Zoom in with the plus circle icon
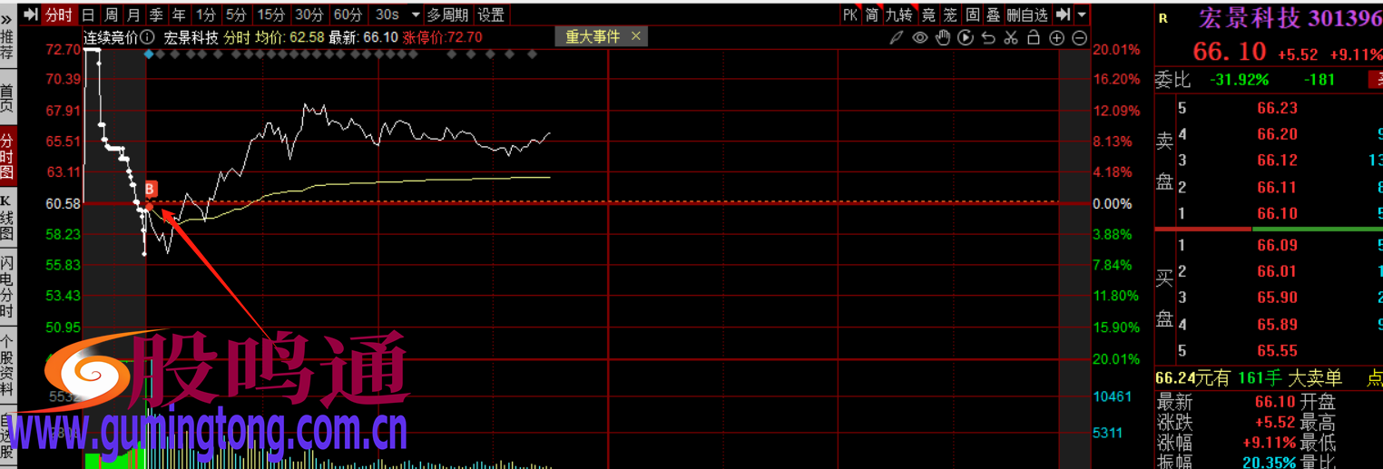 pyautogui.click(x=1056, y=38)
